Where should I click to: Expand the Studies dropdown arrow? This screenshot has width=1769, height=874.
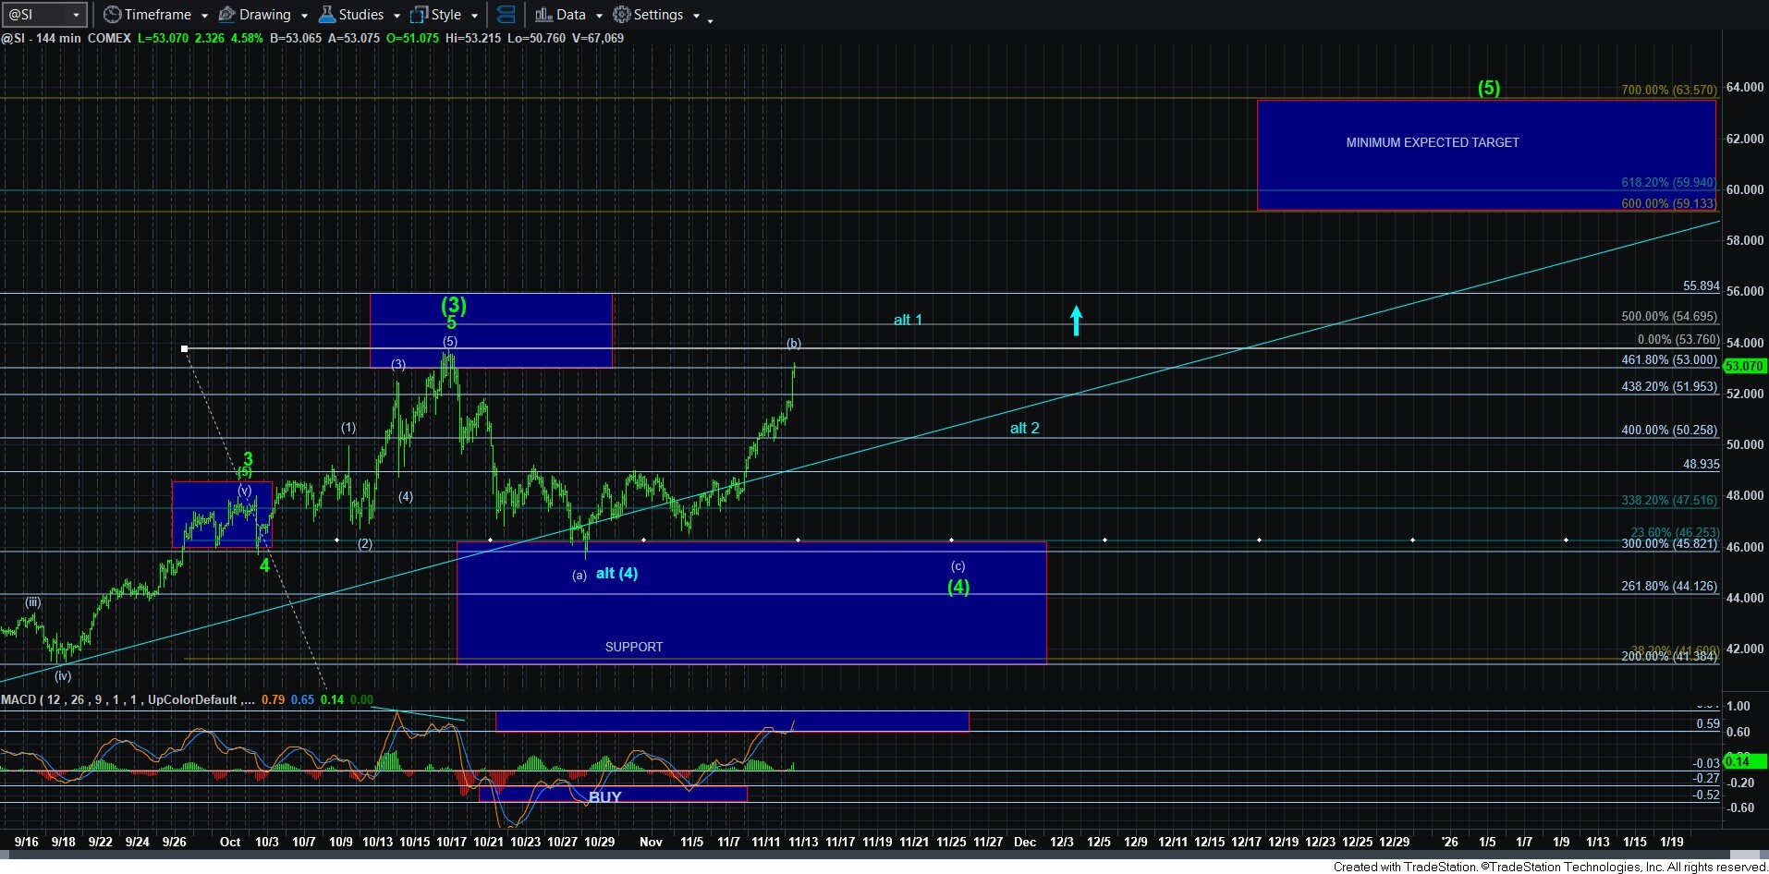pyautogui.click(x=396, y=16)
